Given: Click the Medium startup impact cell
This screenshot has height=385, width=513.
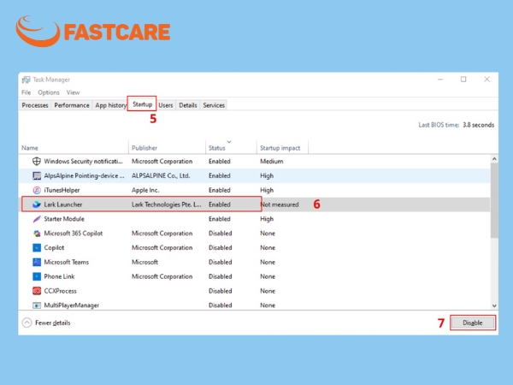Looking at the screenshot, I should point(272,161).
